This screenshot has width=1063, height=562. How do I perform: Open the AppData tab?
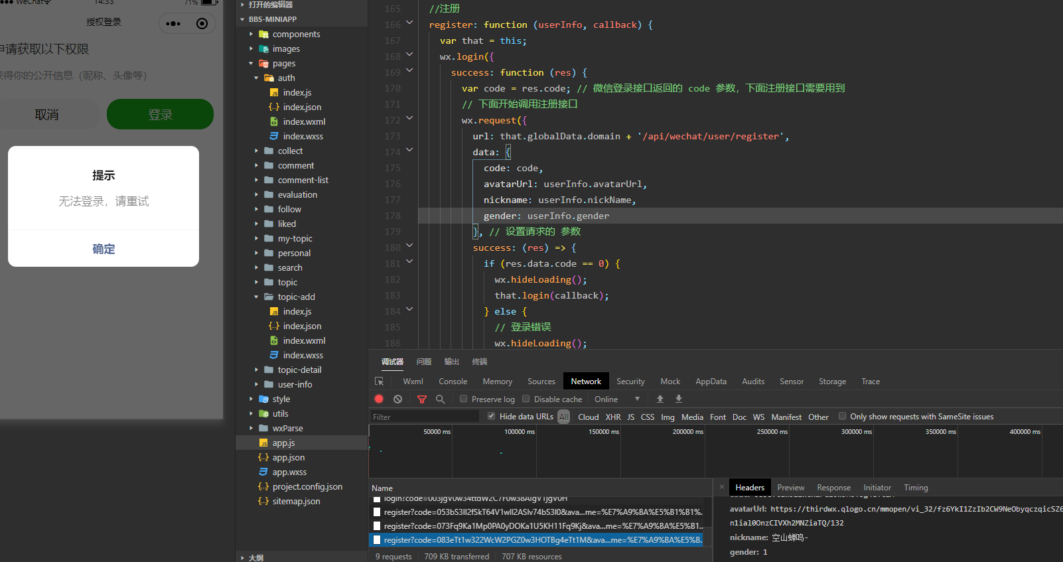[711, 382]
